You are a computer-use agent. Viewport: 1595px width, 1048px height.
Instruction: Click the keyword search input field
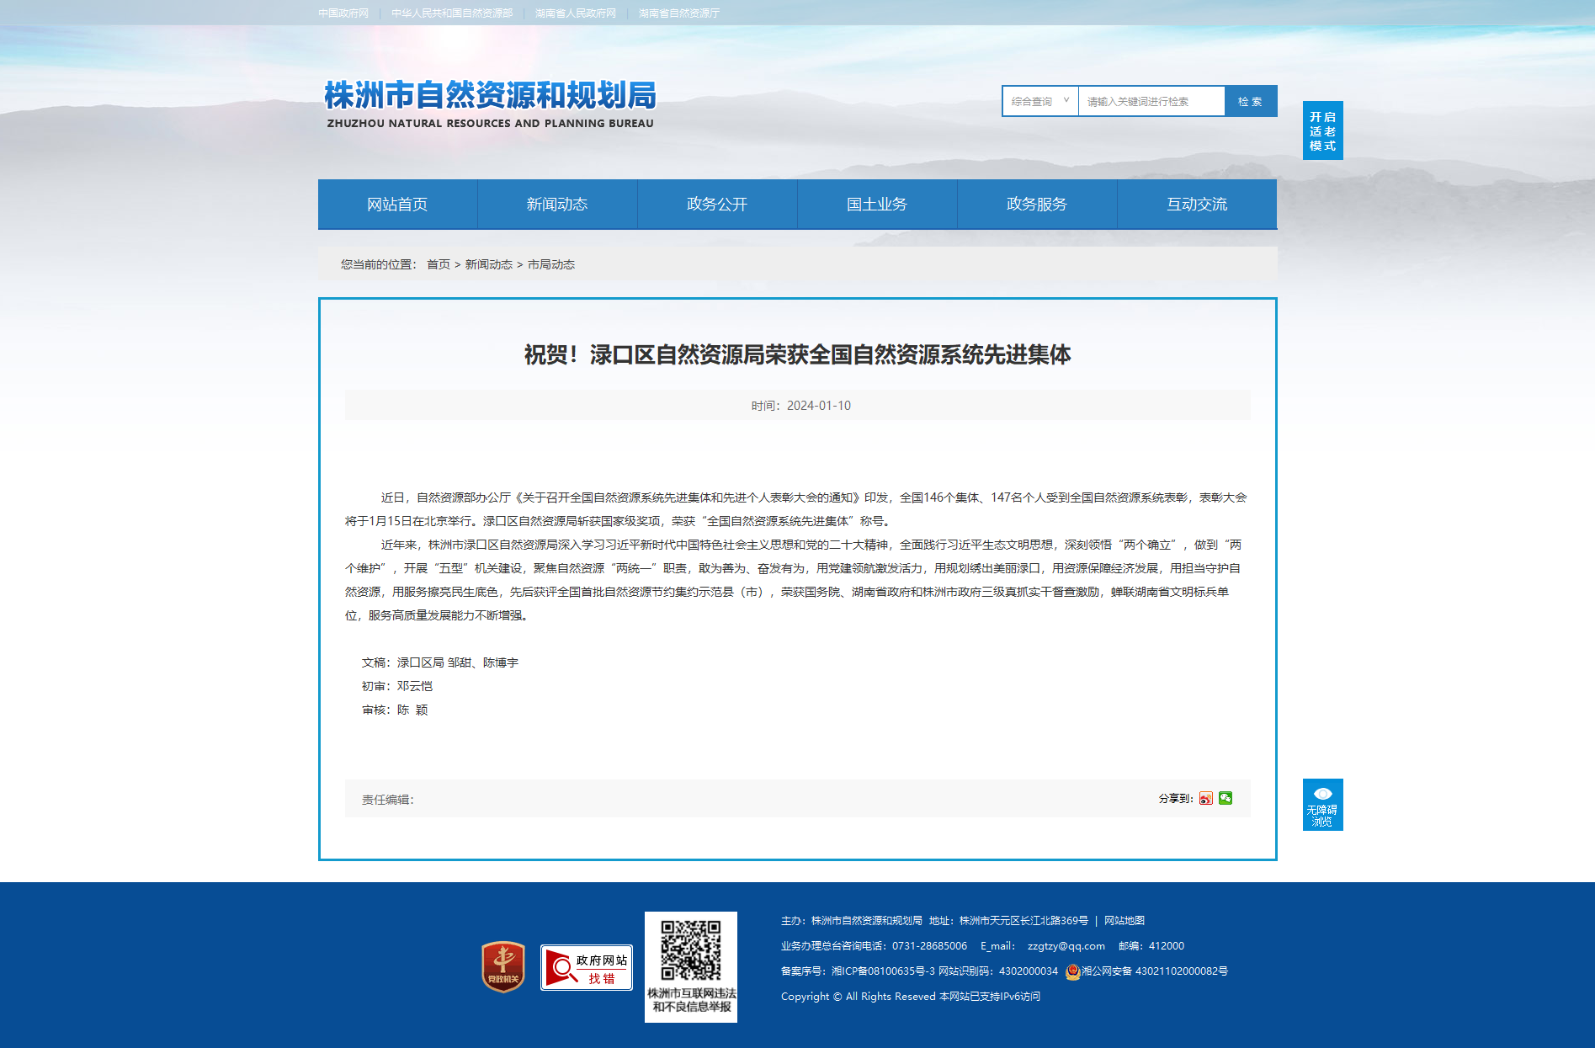click(1151, 101)
